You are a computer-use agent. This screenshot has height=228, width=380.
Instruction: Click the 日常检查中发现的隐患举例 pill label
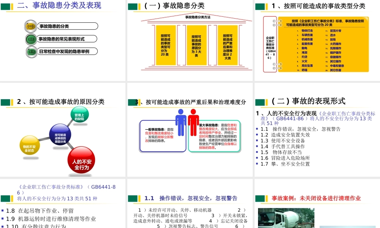[68, 51]
